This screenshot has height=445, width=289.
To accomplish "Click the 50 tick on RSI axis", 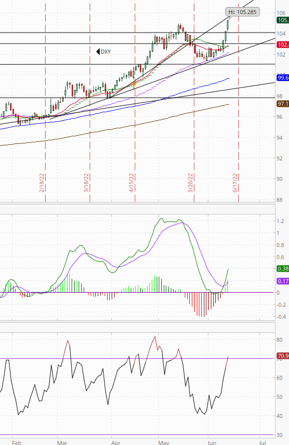I will tap(279, 397).
